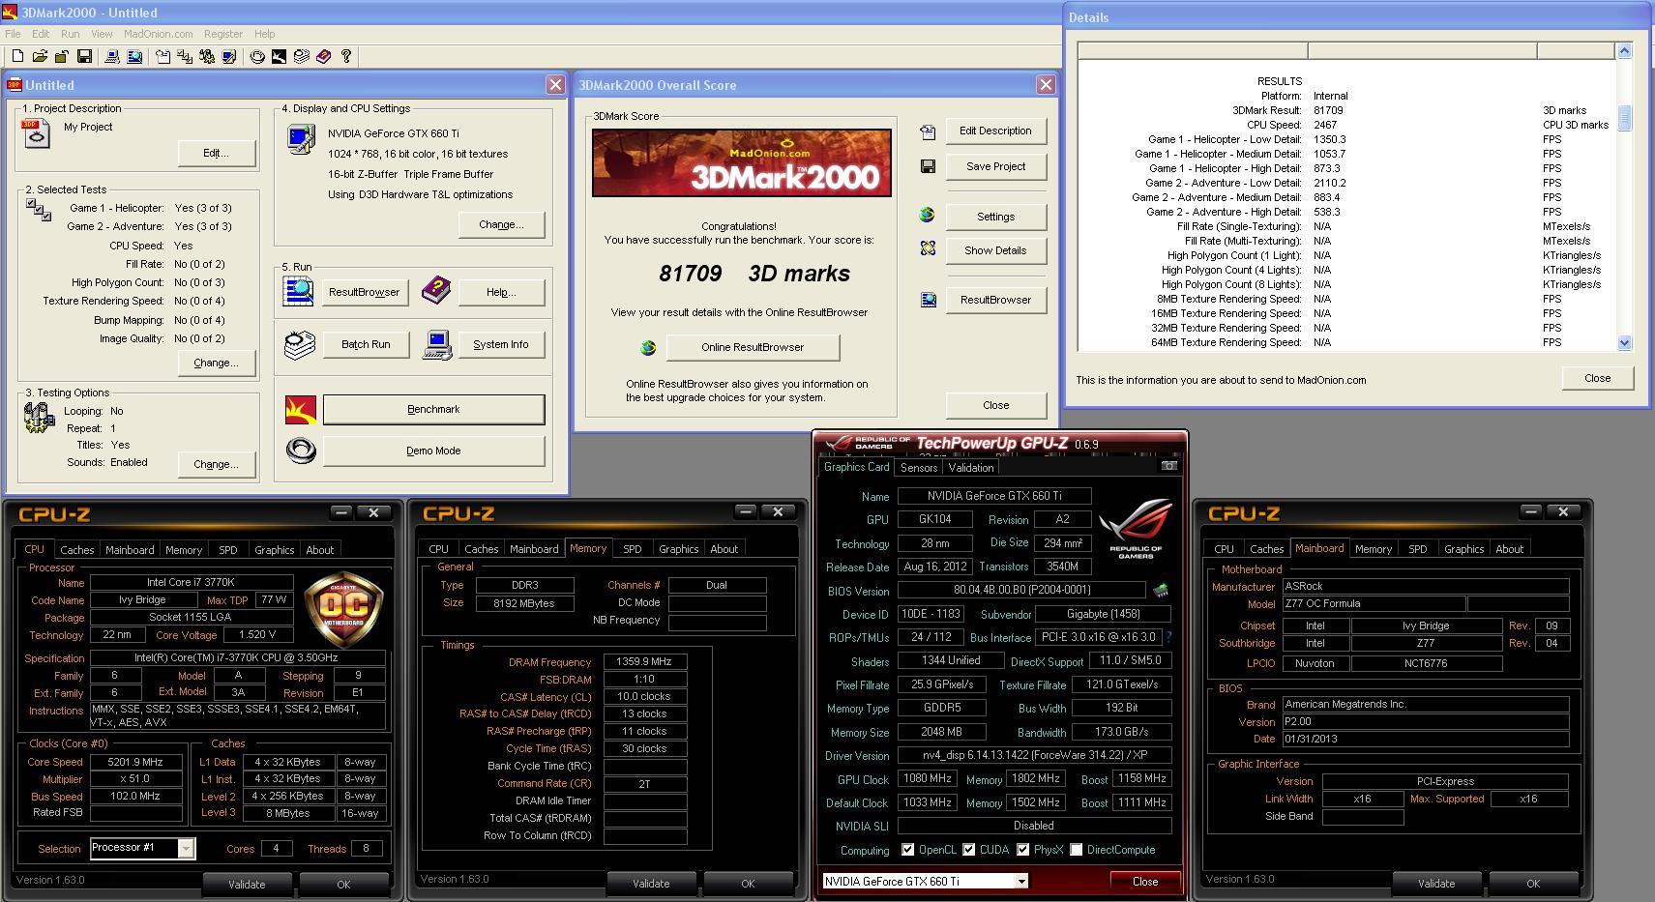Toggle the OpenCL checkbox in GPU-Z
The image size is (1655, 902).
(907, 850)
